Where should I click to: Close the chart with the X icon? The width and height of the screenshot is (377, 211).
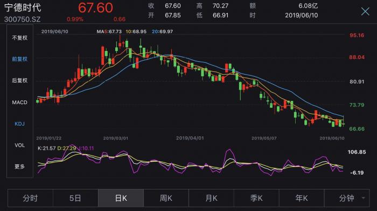coord(365,11)
